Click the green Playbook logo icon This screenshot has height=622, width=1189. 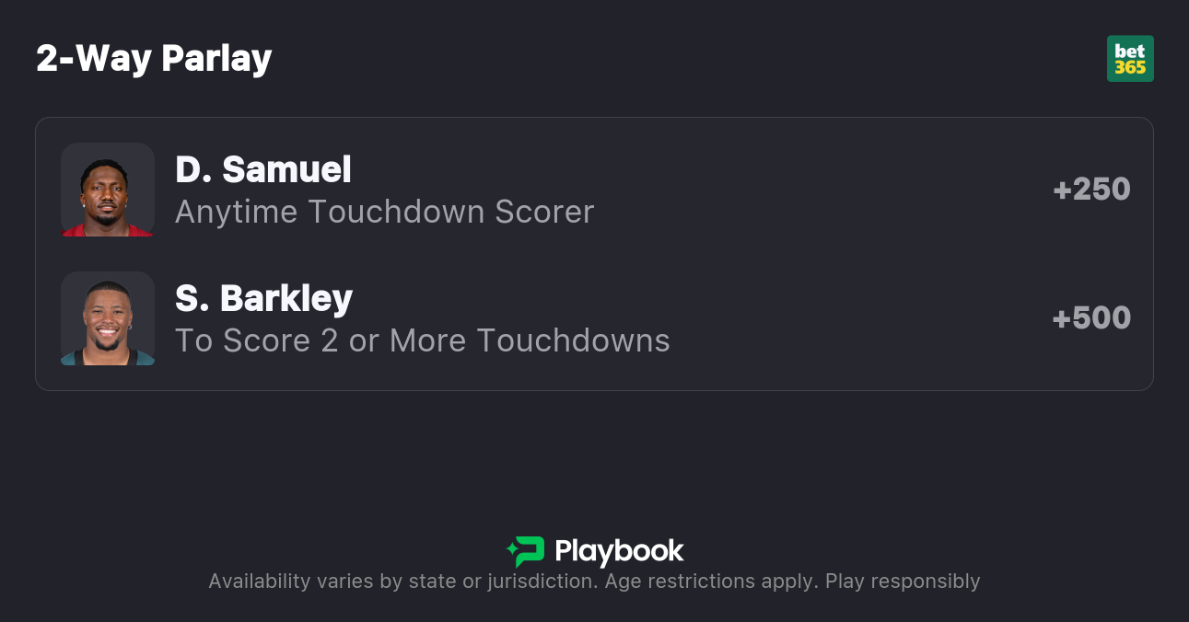point(526,551)
